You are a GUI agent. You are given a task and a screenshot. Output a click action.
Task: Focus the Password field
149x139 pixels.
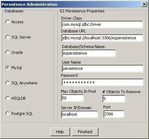click(x=102, y=83)
